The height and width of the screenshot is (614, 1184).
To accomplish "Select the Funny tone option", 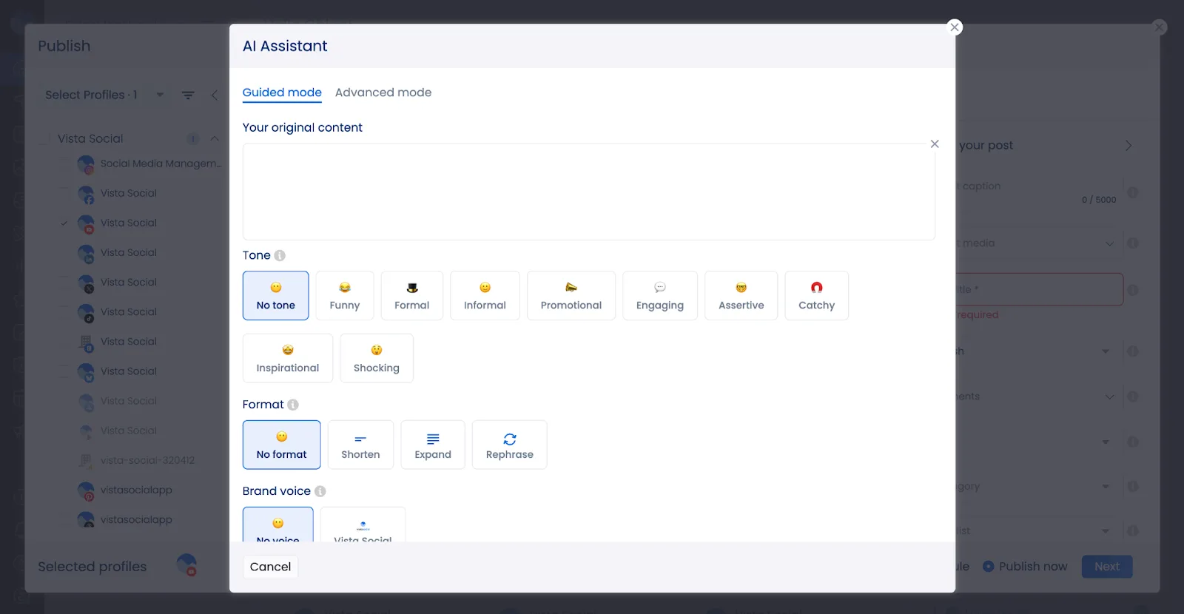I will click(344, 296).
